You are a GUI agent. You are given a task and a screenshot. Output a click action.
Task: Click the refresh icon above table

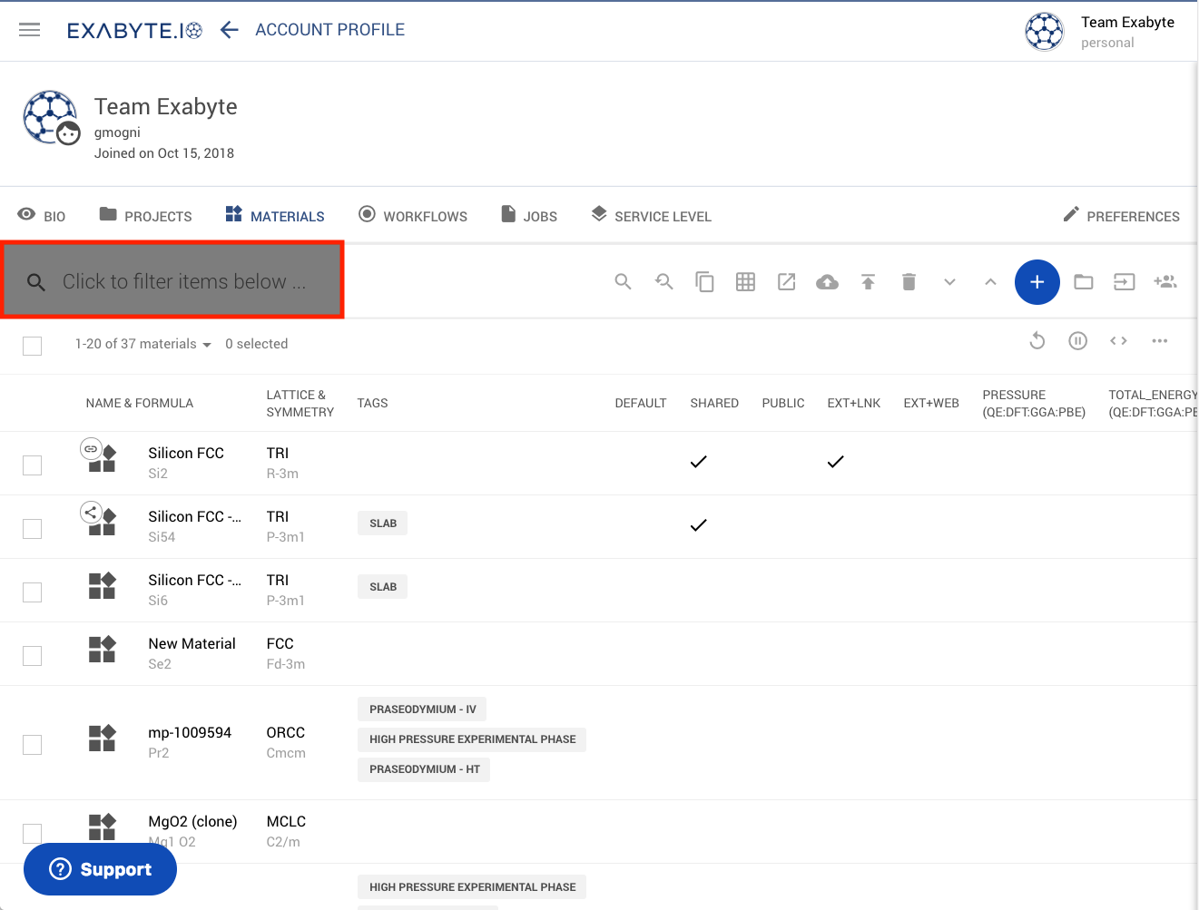[x=1037, y=341]
